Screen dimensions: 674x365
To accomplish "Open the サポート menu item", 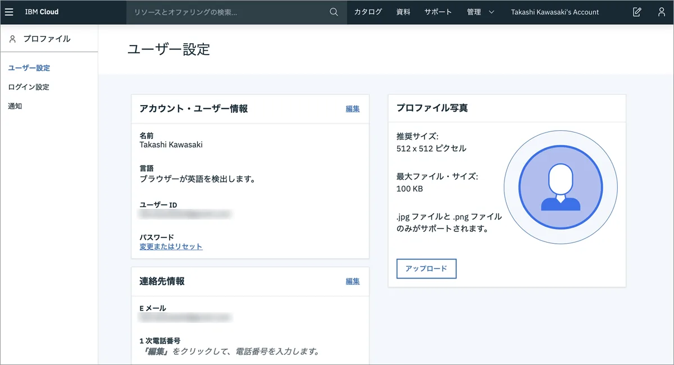I will (x=438, y=12).
